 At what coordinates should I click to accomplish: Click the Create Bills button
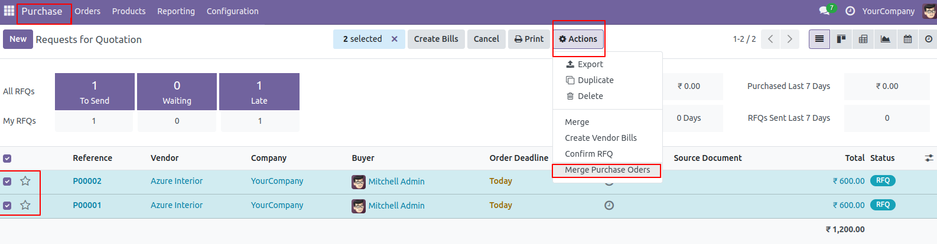point(436,39)
